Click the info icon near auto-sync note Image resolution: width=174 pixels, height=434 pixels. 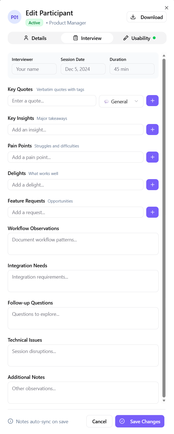[x=10, y=421]
